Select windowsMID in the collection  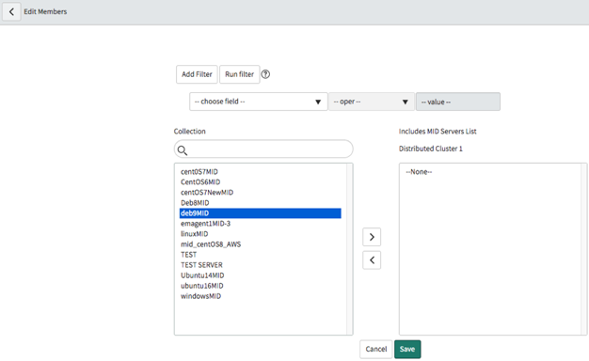261,296
